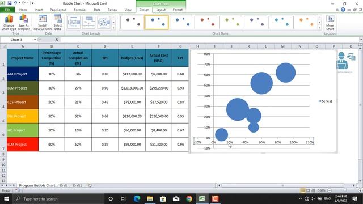Screen dimensions: 363x204
Task: Apply the teal dots chart style
Action: pos(280,23)
